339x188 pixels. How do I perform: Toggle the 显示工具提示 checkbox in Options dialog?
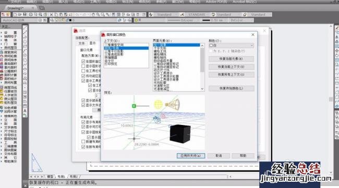click(83, 81)
